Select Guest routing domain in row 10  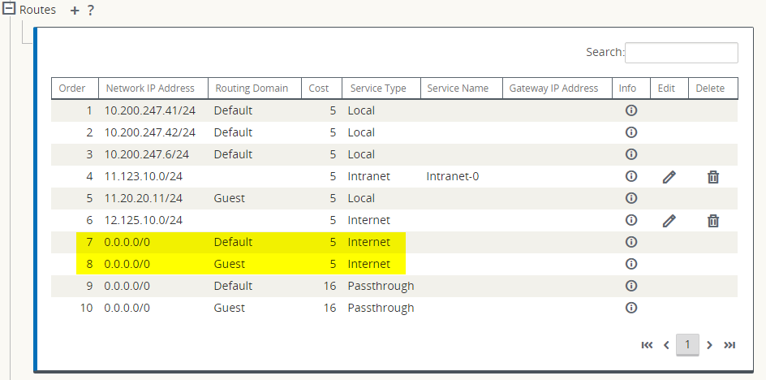tap(230, 308)
